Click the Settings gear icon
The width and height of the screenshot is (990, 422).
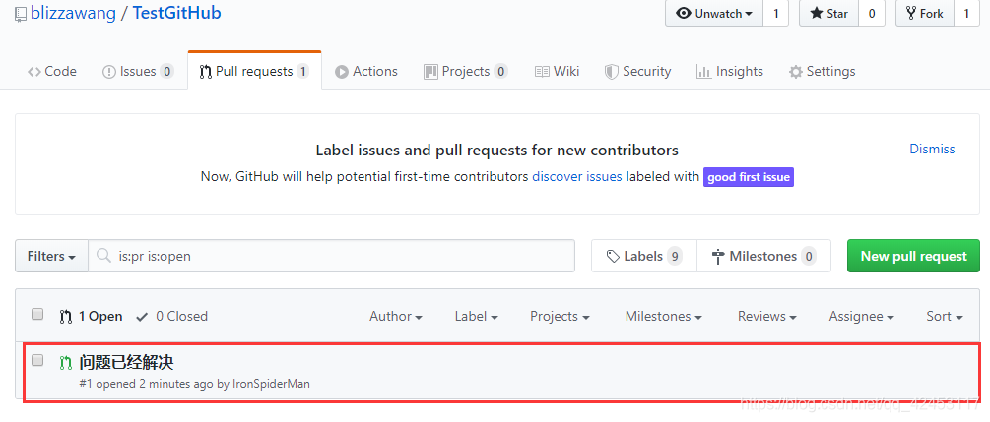[x=796, y=72]
